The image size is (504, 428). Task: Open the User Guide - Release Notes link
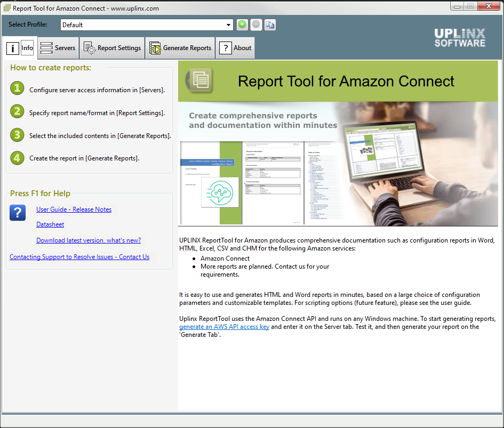pos(74,209)
